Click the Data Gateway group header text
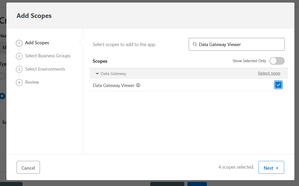This screenshot has height=186, width=299. [113, 73]
